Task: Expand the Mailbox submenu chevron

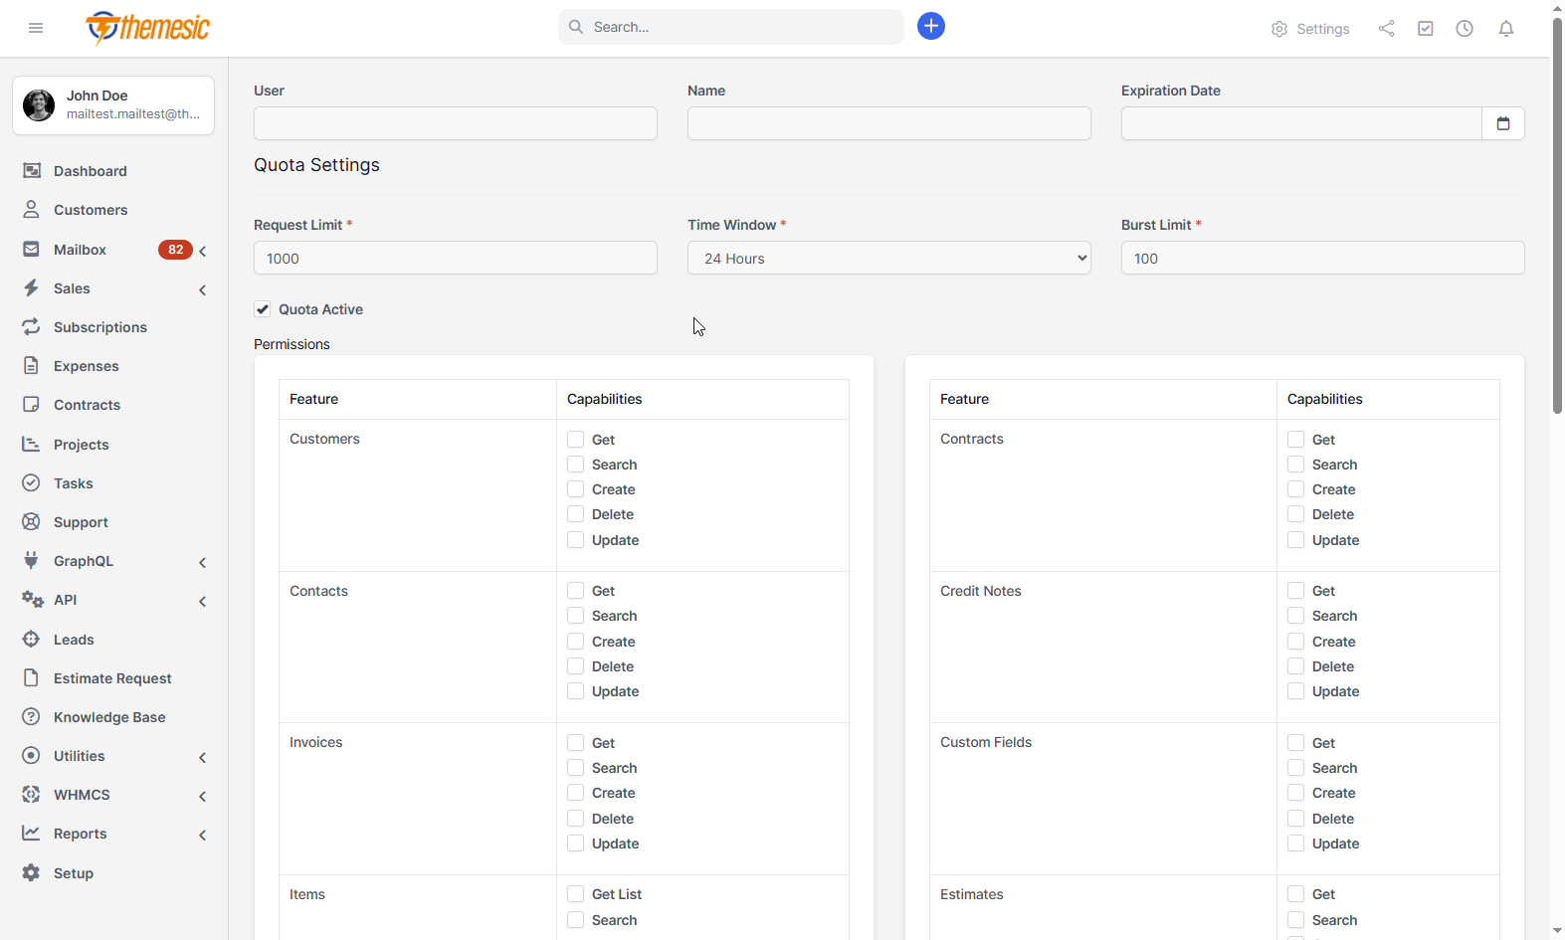Action: tap(203, 251)
